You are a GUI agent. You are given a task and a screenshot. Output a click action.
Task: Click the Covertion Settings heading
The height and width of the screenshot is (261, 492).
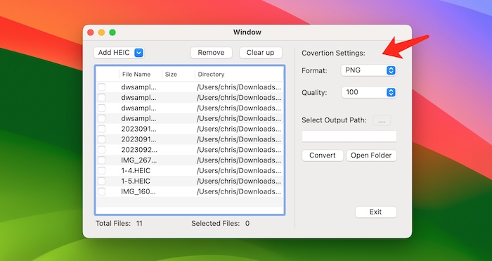[334, 53]
